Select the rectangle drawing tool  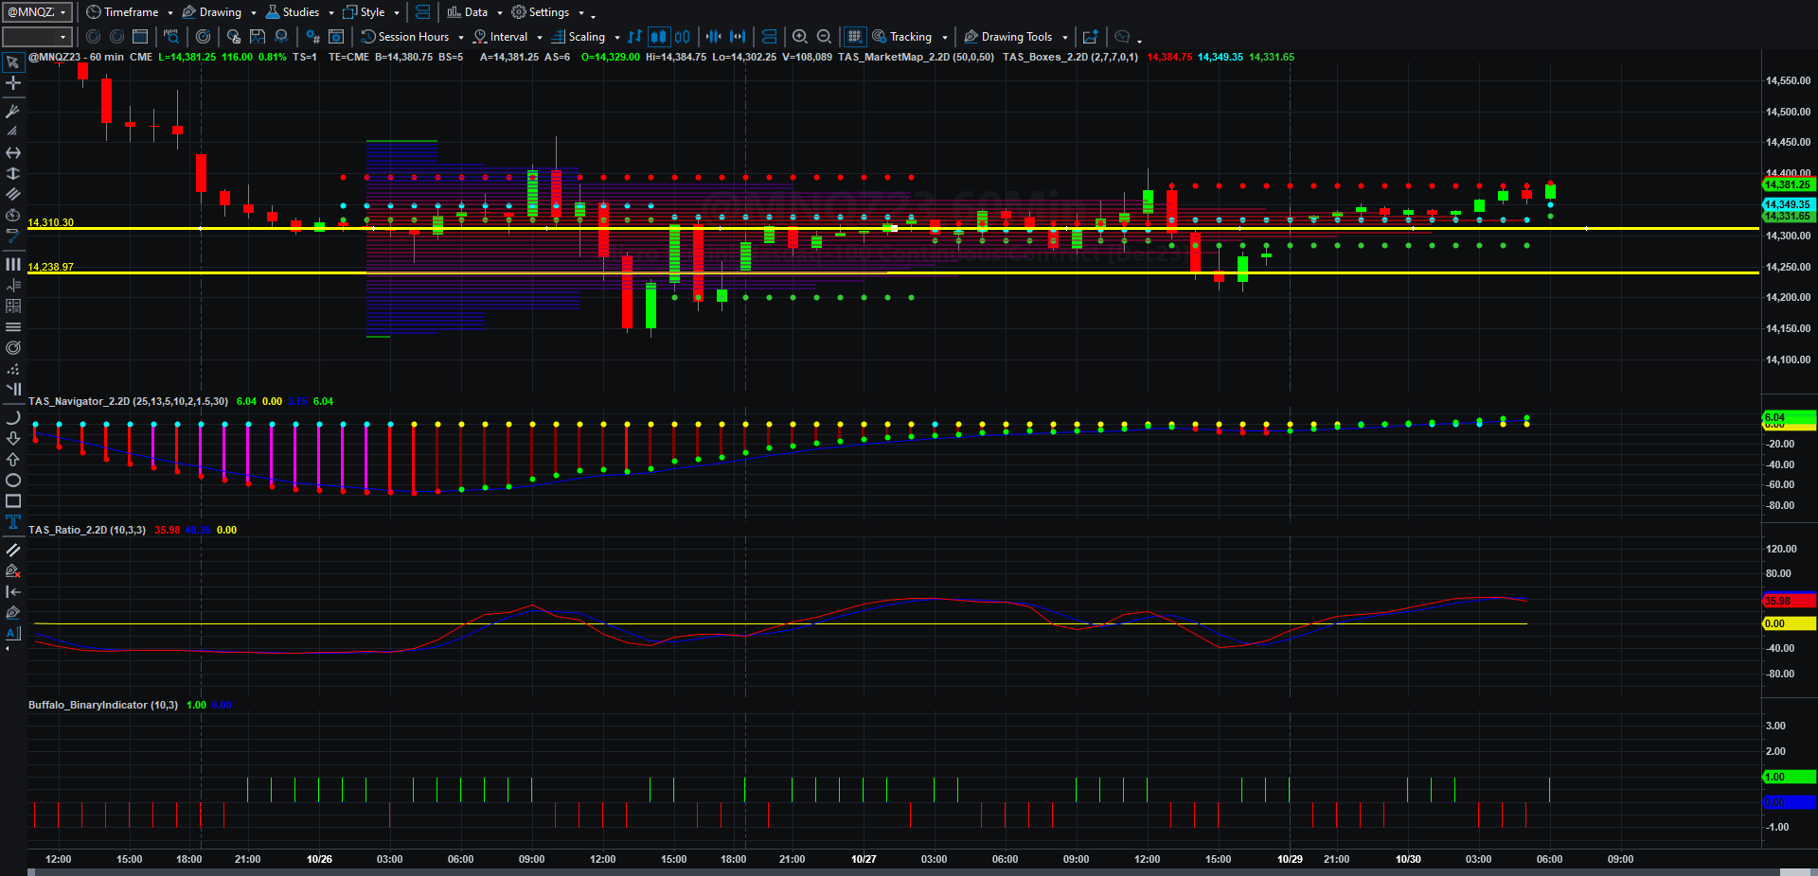13,501
